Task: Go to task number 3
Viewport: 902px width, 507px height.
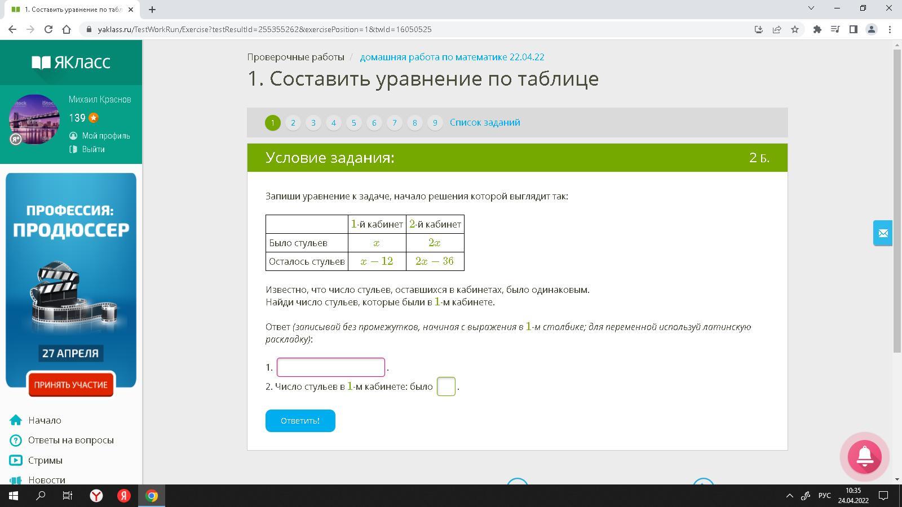Action: click(x=313, y=122)
